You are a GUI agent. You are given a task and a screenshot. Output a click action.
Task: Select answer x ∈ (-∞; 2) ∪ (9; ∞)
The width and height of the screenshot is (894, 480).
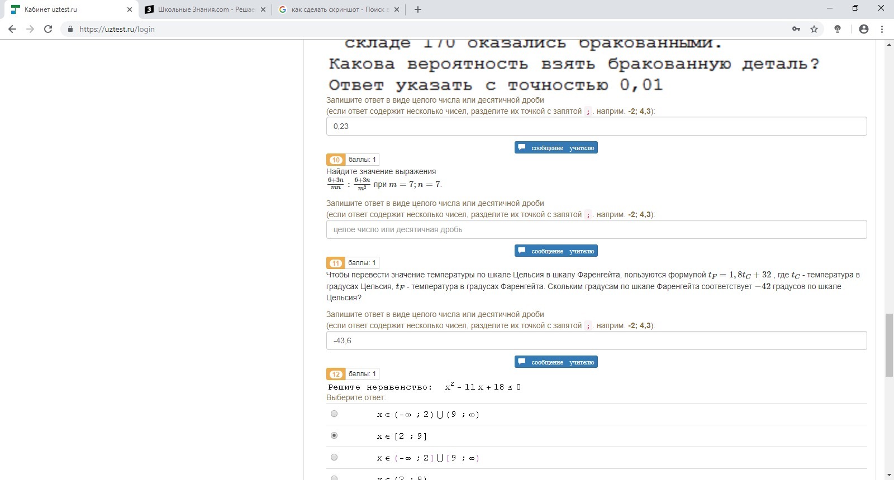[334, 414]
